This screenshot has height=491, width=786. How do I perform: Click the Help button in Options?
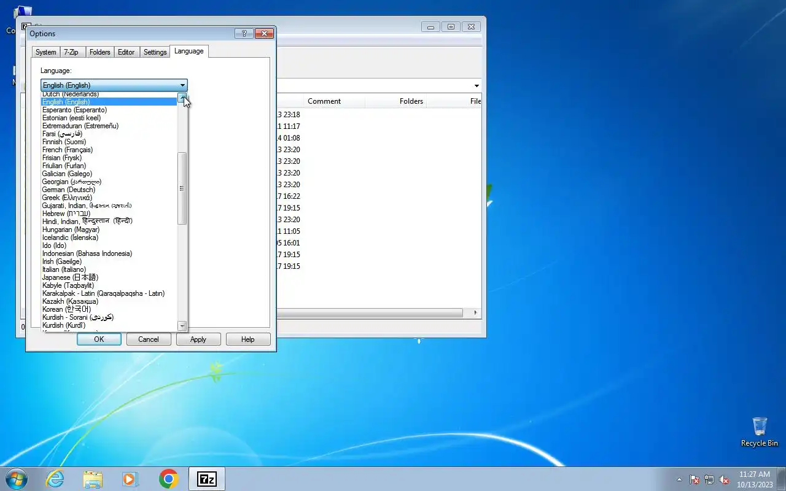pos(248,339)
